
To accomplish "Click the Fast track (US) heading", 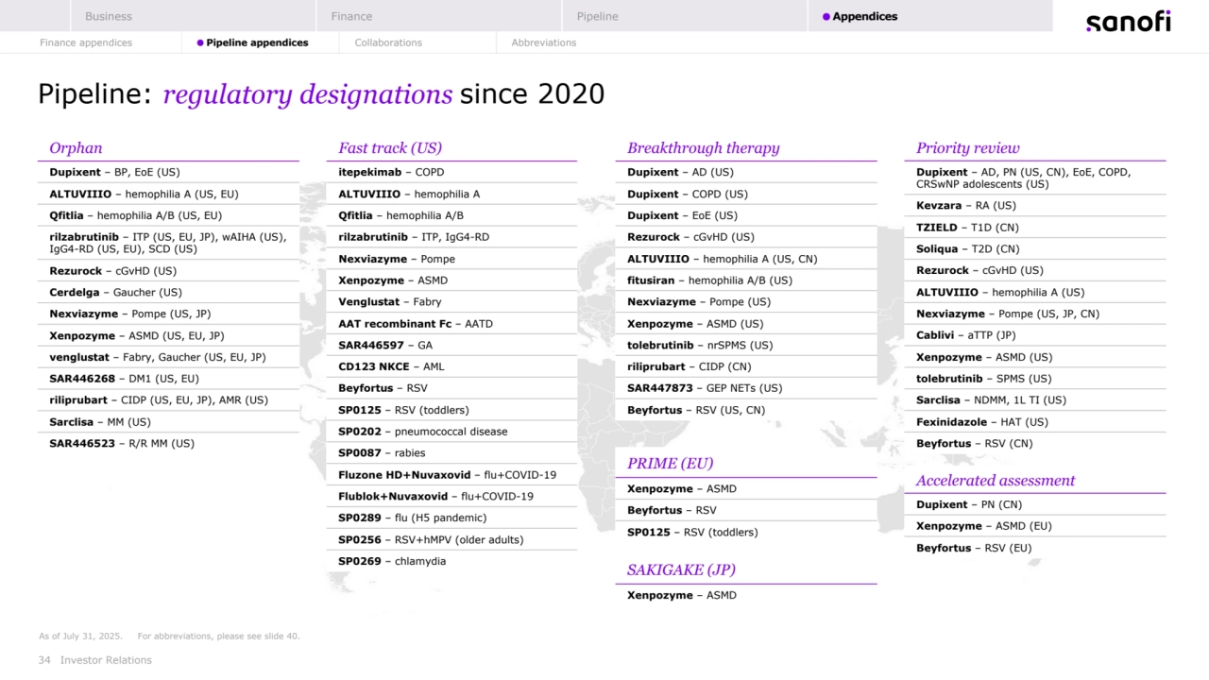I will pyautogui.click(x=390, y=148).
